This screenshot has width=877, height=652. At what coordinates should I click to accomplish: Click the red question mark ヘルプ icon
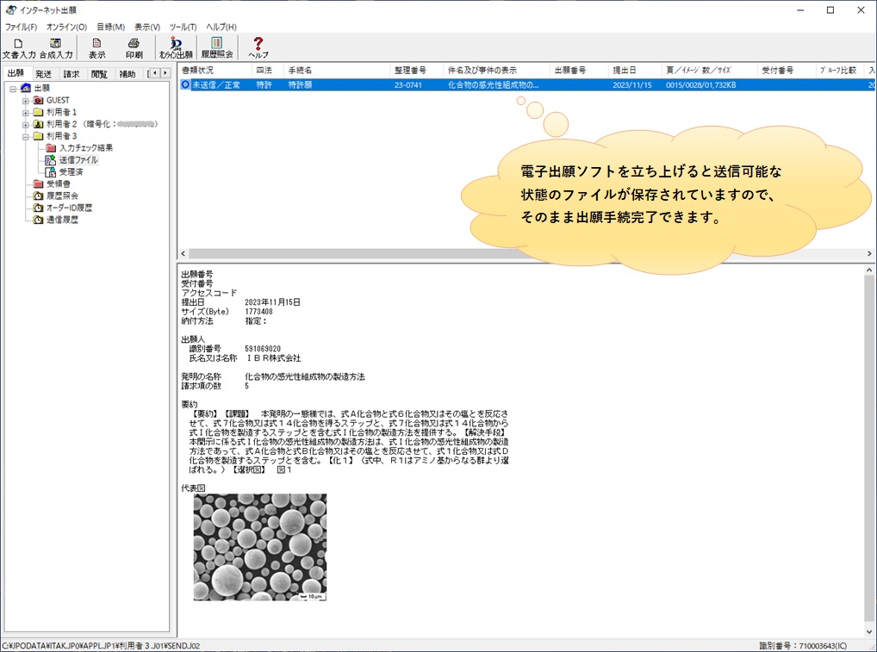[258, 47]
